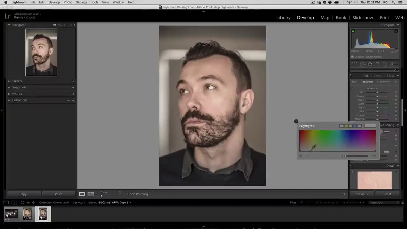
Task: Click the HSL targeted adjustment tool
Action: pyautogui.click(x=353, y=88)
